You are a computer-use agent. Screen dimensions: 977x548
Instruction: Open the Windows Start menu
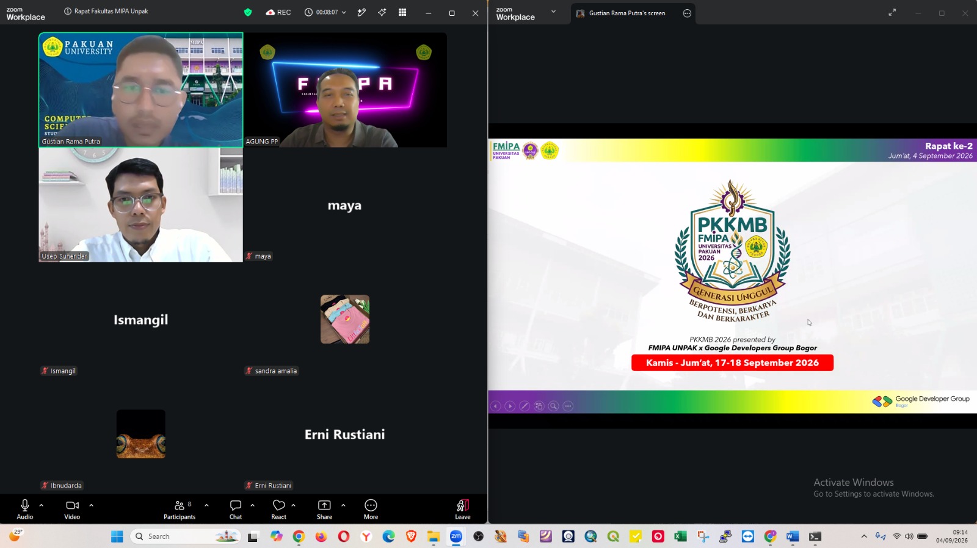[x=117, y=536]
